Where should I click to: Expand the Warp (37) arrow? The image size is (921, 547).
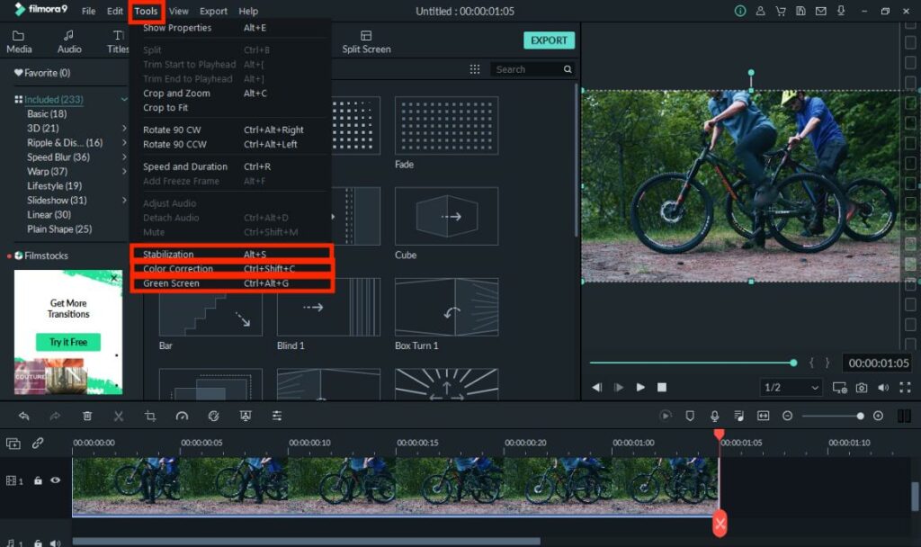124,171
